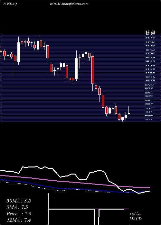This screenshot has width=161, height=225.
Task: Click the BOOM MunafaSutra.com title text
Action: (x=69, y=4)
